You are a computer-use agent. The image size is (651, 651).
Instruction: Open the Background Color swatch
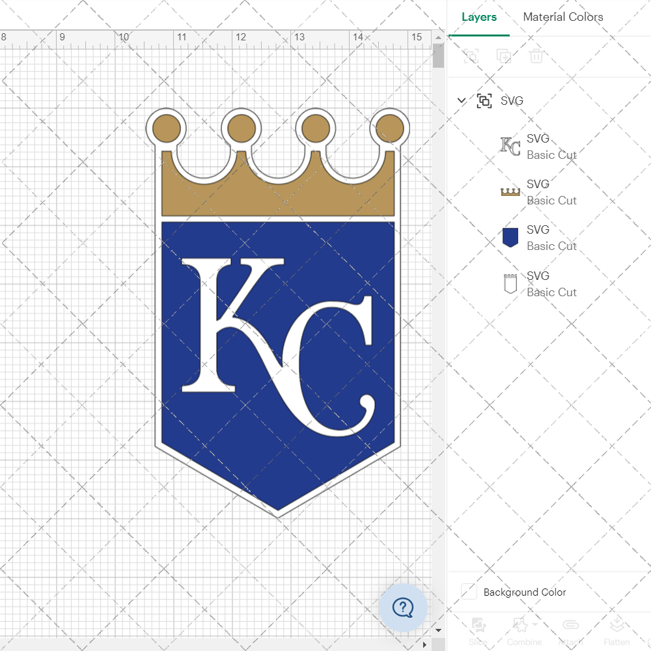pos(469,591)
